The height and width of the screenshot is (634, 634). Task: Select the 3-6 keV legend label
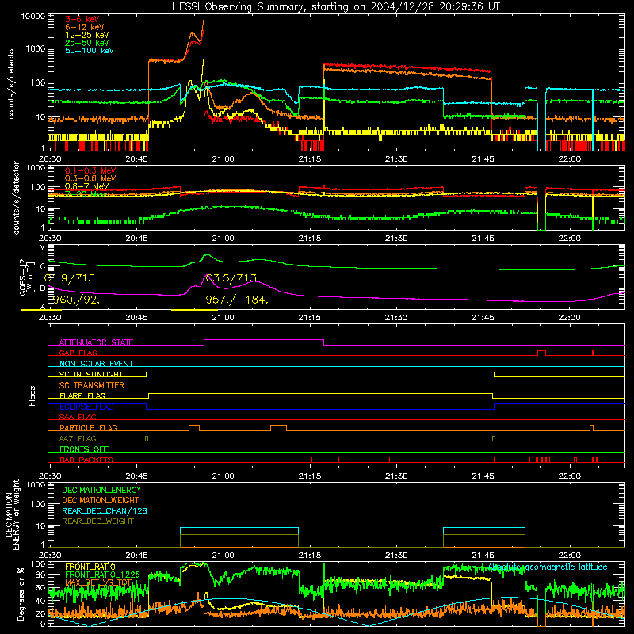(x=82, y=19)
